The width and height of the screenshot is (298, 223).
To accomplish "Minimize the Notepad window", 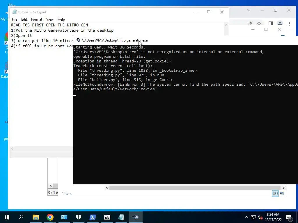I will (x=196, y=12).
